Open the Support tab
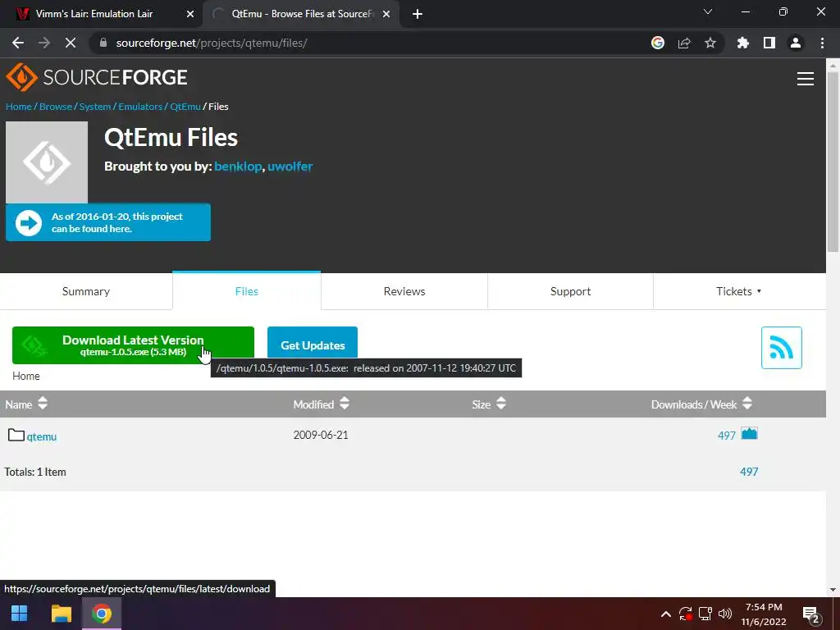 (570, 291)
